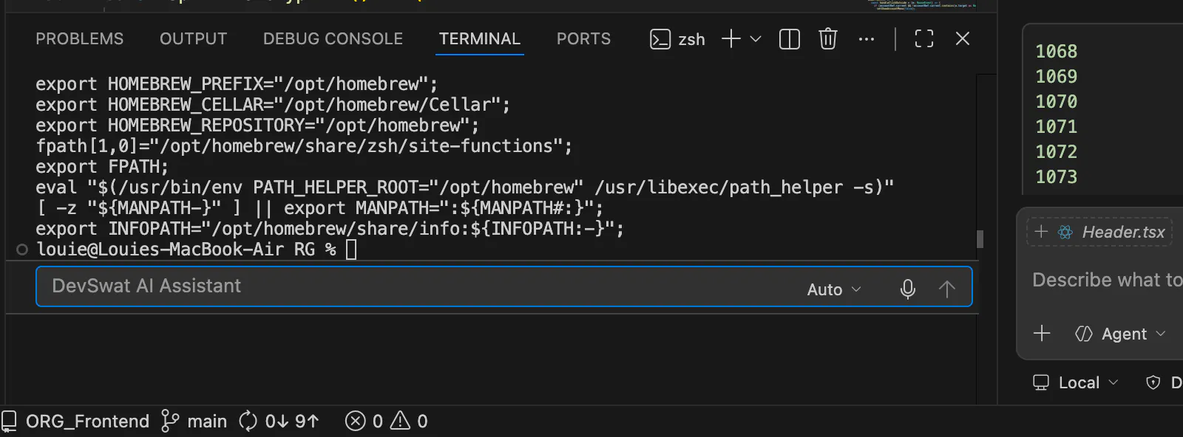The image size is (1183, 437).
Task: Close the terminal panel
Action: point(963,38)
